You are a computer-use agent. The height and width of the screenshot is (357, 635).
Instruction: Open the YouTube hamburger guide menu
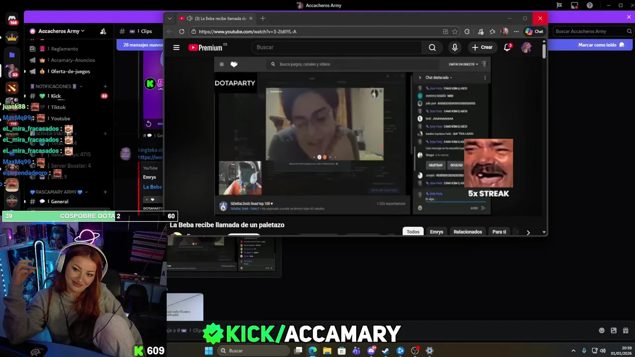pyautogui.click(x=176, y=48)
